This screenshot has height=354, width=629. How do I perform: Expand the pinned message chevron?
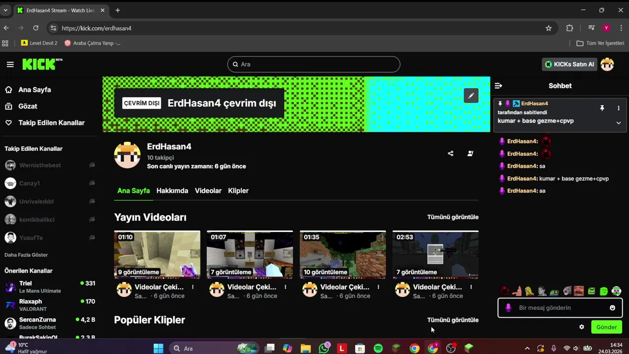pos(619,123)
